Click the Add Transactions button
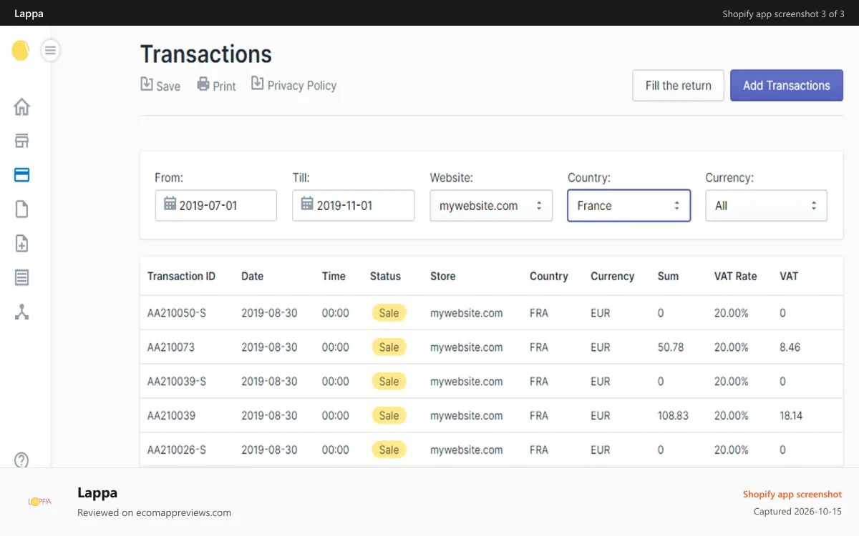This screenshot has width=859, height=536. (x=787, y=85)
